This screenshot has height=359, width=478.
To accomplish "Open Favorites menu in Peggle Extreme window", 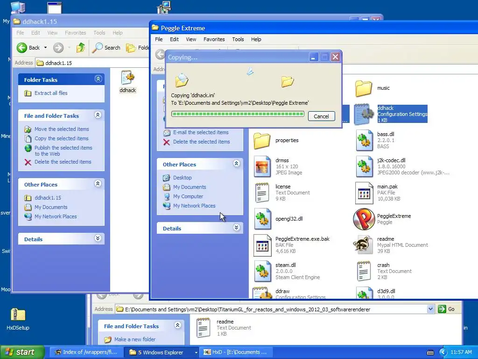I will point(214,39).
